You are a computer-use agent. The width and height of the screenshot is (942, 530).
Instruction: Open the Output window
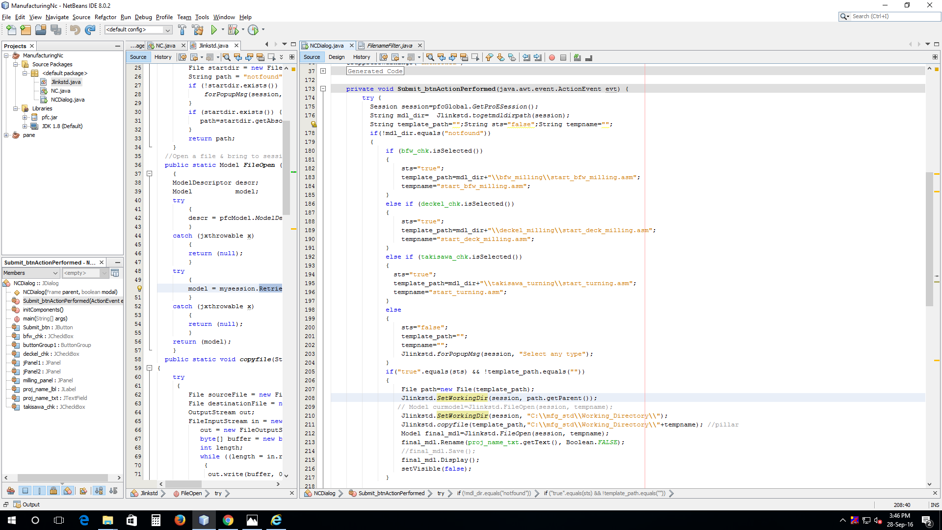tap(27, 504)
